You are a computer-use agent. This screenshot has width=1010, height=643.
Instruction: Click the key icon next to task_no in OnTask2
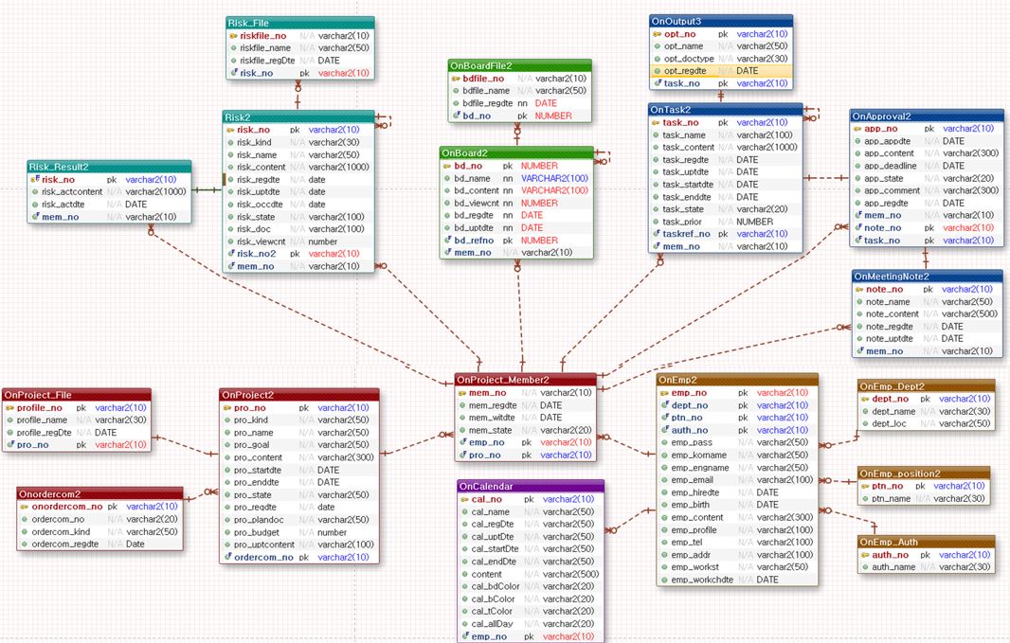[x=657, y=122]
